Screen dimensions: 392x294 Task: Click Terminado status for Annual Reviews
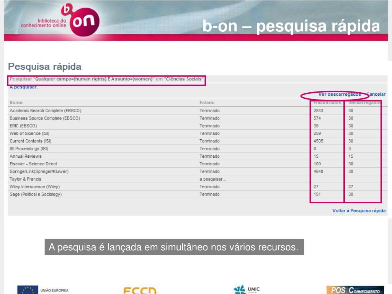tap(209, 156)
